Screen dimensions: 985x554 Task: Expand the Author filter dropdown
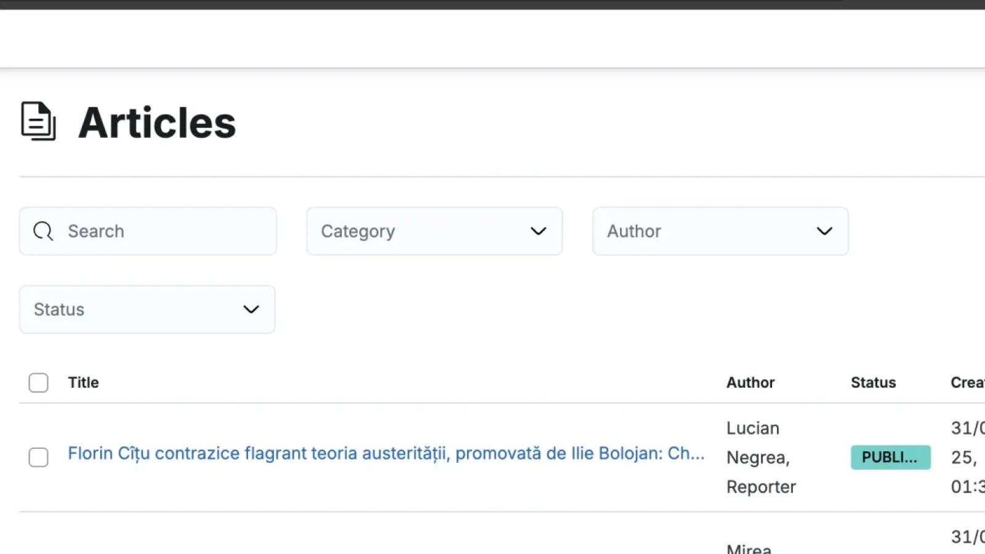pos(720,231)
